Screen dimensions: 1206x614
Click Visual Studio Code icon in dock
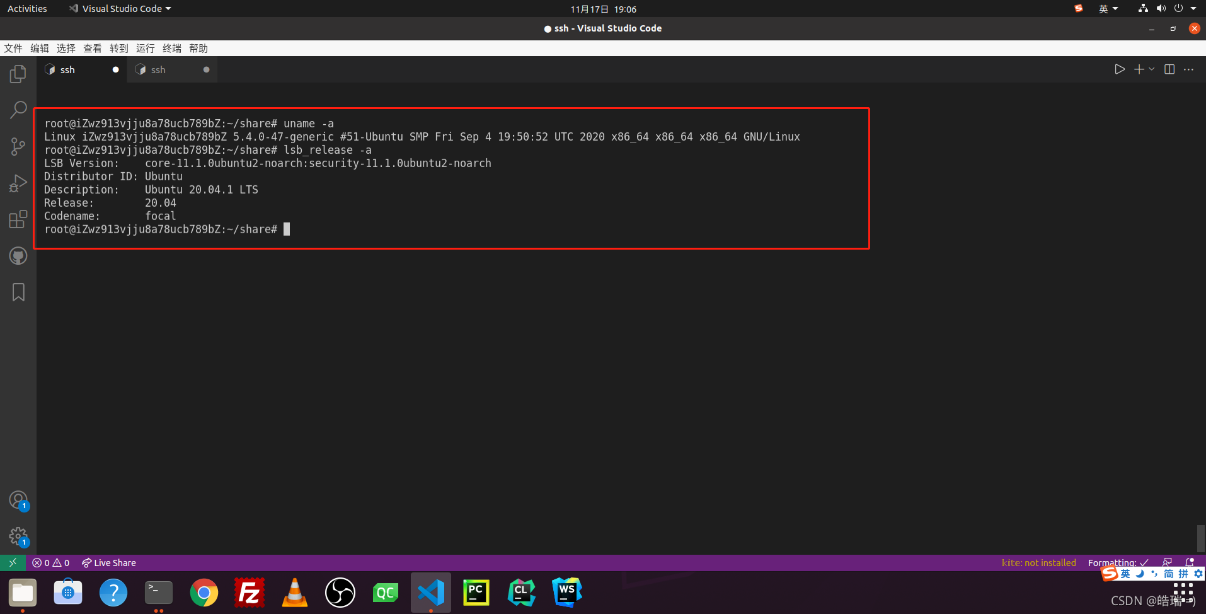pyautogui.click(x=431, y=593)
